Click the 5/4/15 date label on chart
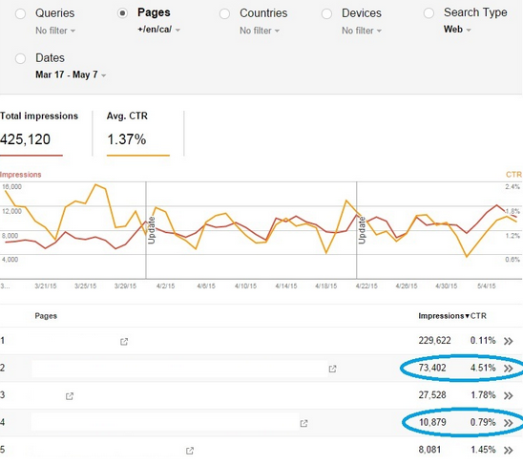This screenshot has height=465, width=523. point(487,286)
